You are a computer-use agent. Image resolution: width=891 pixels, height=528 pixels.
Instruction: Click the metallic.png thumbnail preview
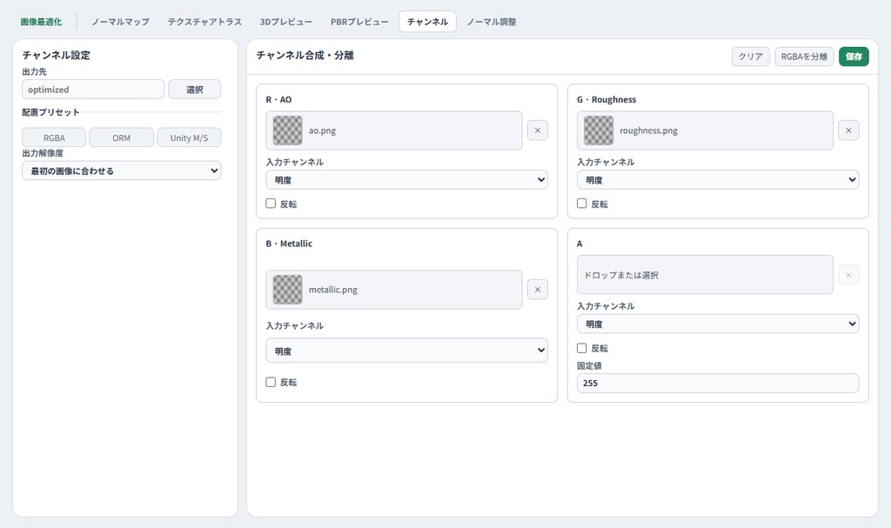287,290
